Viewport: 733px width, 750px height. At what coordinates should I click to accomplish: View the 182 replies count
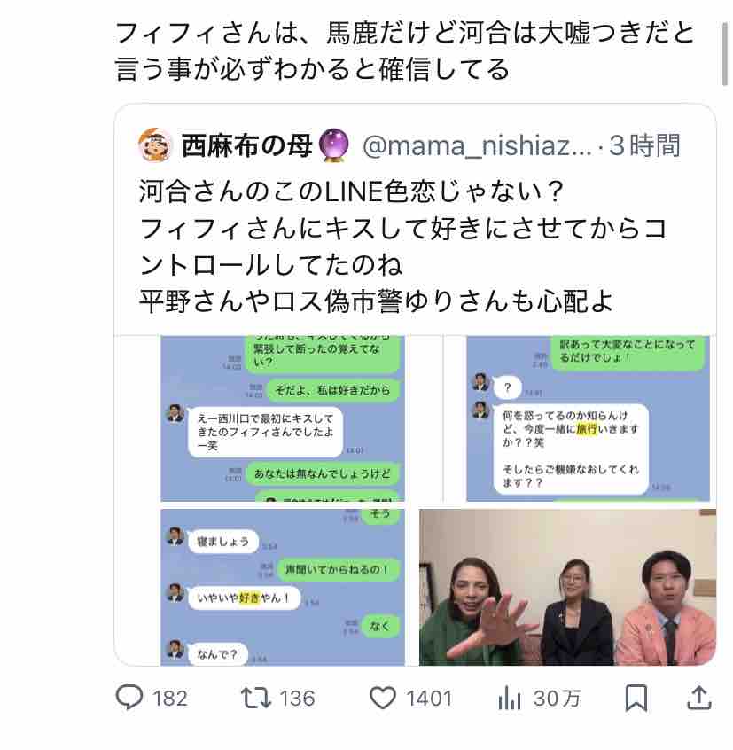pyautogui.click(x=170, y=699)
